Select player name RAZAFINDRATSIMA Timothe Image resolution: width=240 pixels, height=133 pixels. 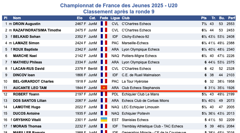click(37, 30)
